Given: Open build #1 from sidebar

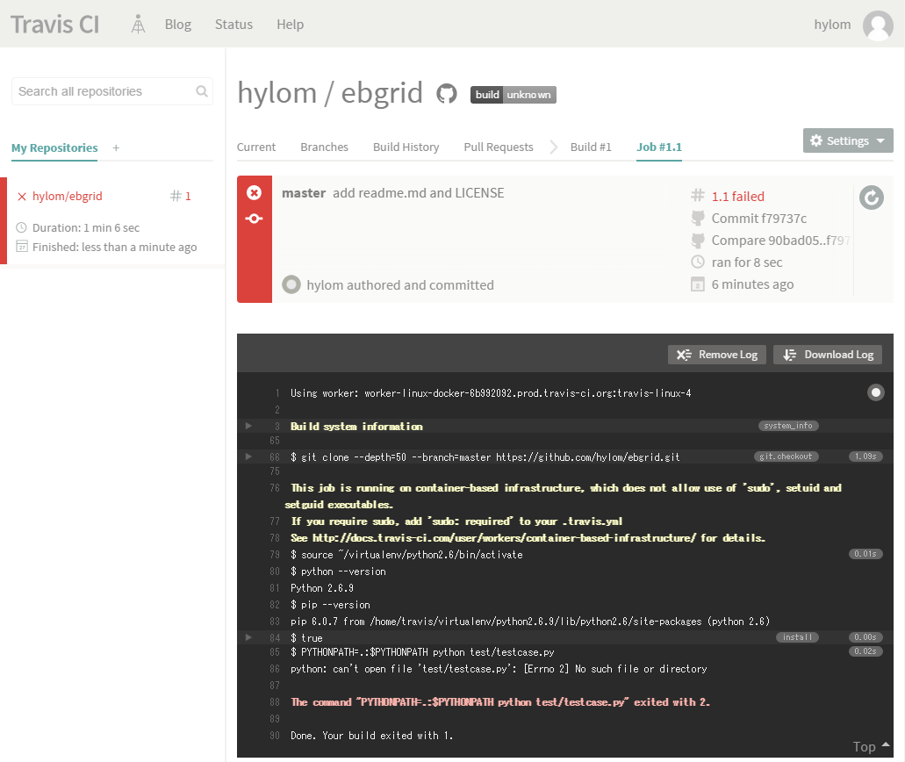Looking at the screenshot, I should 181,197.
